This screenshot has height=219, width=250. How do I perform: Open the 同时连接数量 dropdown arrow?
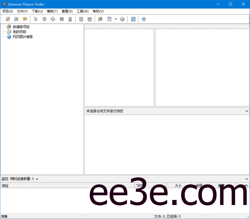click(37, 179)
